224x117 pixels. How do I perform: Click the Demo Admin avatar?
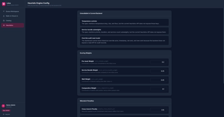3,106
